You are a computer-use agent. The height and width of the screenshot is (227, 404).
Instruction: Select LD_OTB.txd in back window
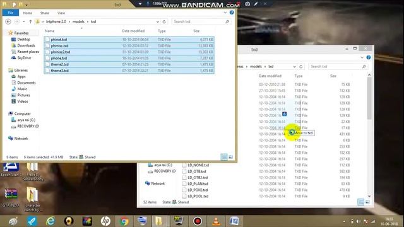click(196, 172)
